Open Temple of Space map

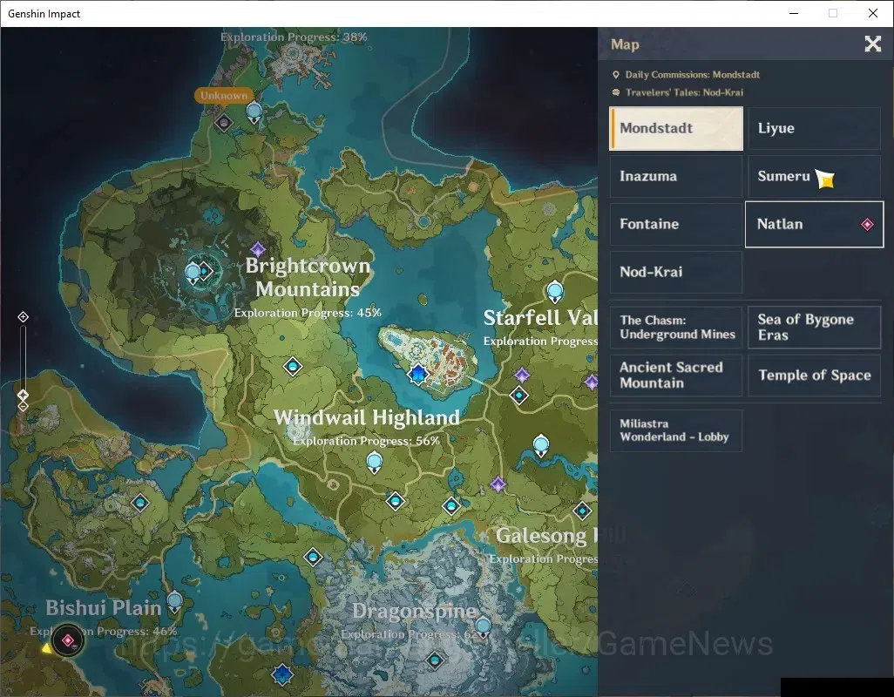tap(814, 376)
